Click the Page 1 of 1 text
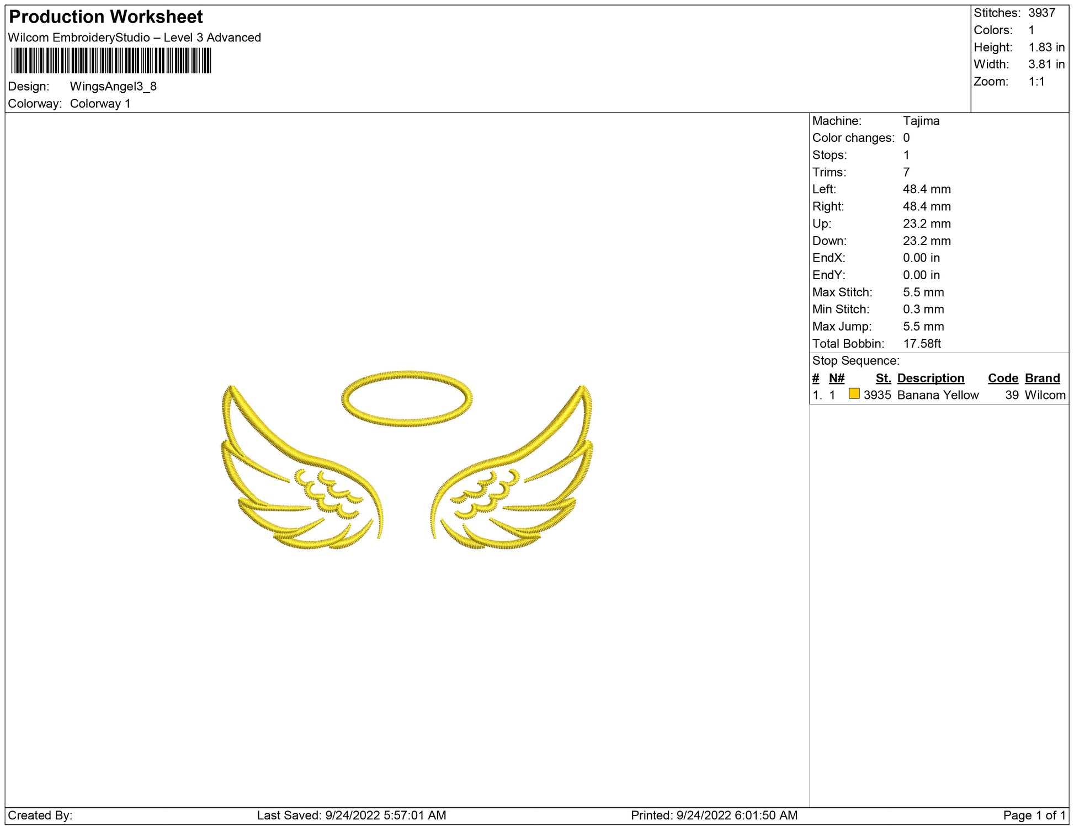Viewport: 1074px width, 826px height. 1034,816
